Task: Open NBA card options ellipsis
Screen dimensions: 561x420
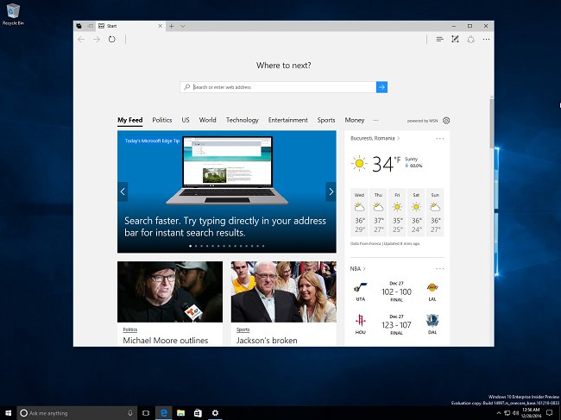Action: click(439, 269)
